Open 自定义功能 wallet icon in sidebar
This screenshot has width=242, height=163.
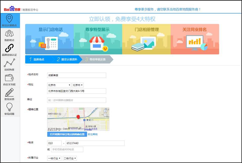[x=10, y=79]
